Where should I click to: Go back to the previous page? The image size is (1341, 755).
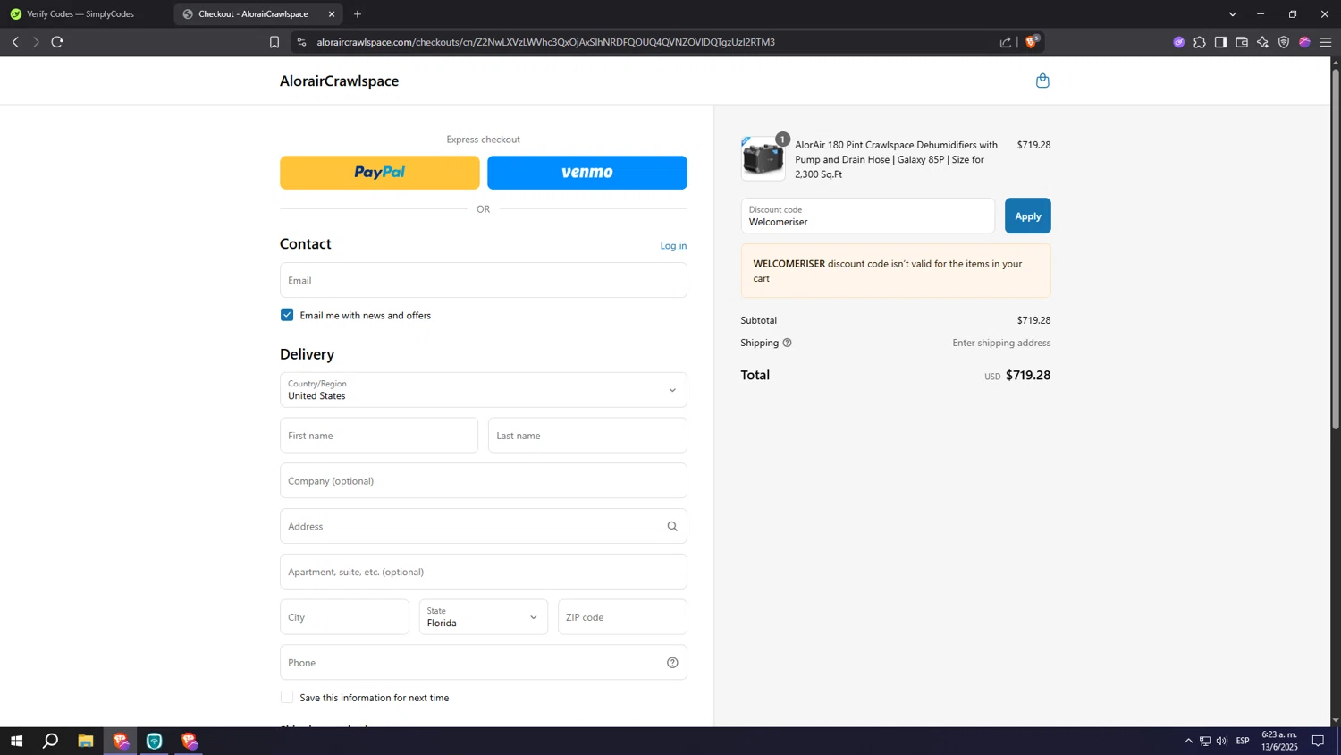pos(15,42)
